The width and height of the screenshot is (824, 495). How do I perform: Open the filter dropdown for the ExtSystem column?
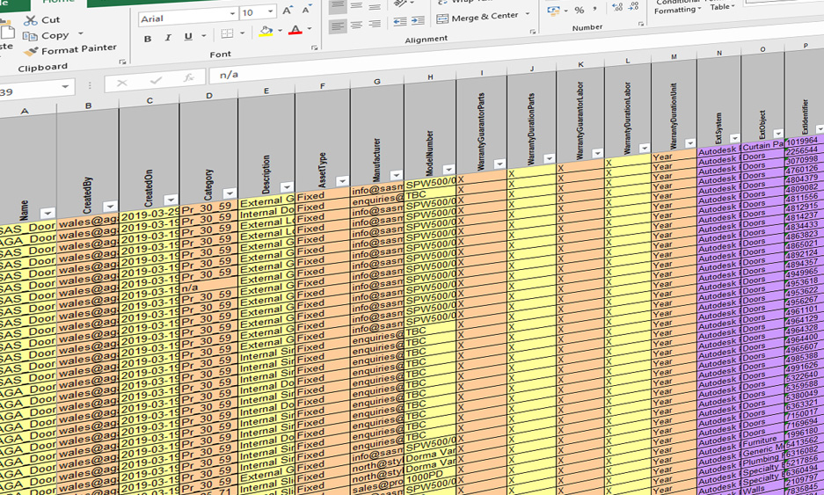734,138
